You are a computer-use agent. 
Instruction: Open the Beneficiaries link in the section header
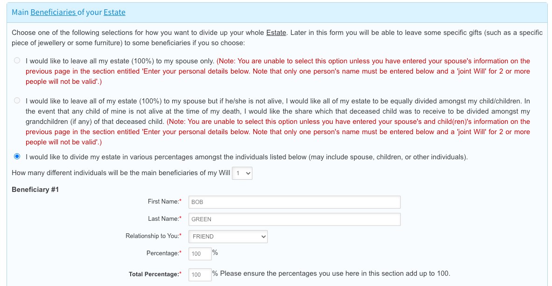point(53,13)
